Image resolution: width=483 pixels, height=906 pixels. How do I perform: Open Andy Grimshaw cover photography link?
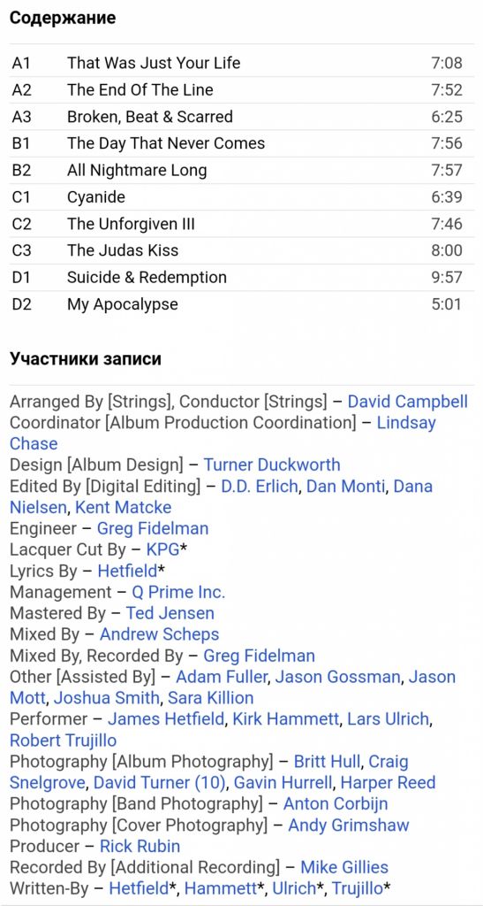[348, 825]
